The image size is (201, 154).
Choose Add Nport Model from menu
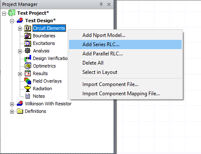(x=125, y=35)
